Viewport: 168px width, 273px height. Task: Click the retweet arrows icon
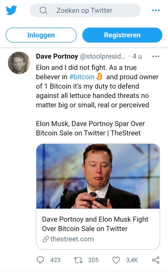[x=78, y=260]
